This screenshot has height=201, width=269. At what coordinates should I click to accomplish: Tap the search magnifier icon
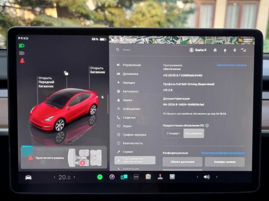coord(118,50)
